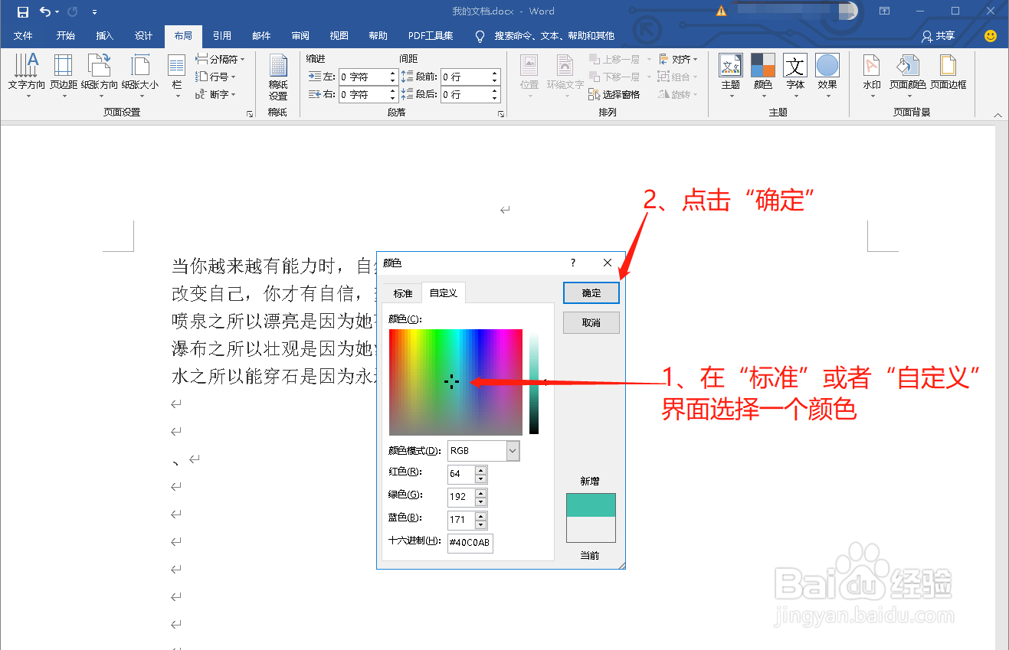Open the theme Colors (颜色) gallery
Screen dimensions: 1009x650
763,75
